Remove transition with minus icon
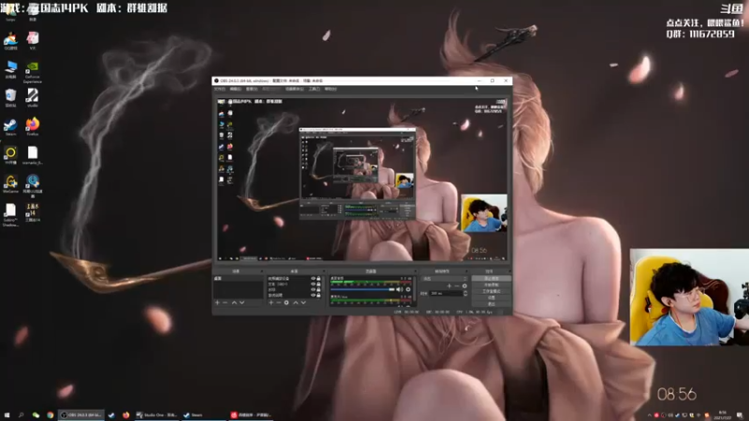This screenshot has height=421, width=749. point(457,286)
